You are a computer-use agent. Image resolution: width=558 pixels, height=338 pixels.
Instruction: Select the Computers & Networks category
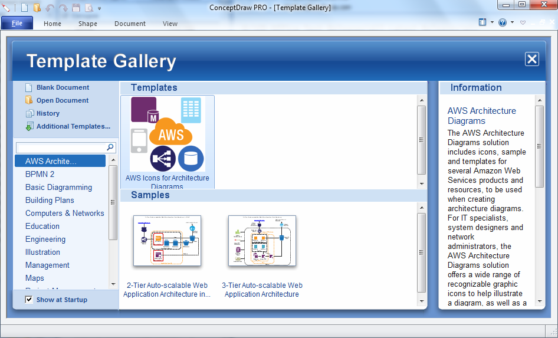click(65, 213)
